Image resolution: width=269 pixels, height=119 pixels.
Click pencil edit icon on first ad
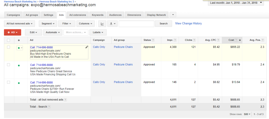(x=87, y=47)
